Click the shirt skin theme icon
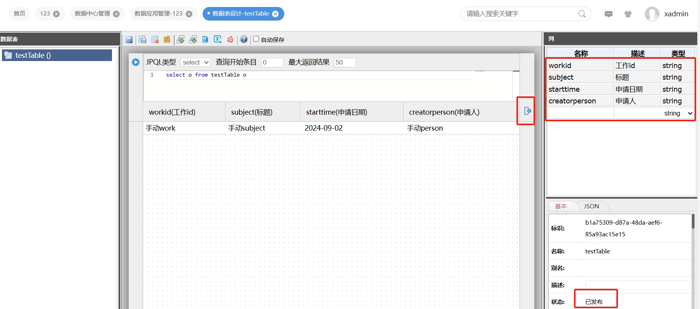This screenshot has height=309, width=700. point(628,14)
